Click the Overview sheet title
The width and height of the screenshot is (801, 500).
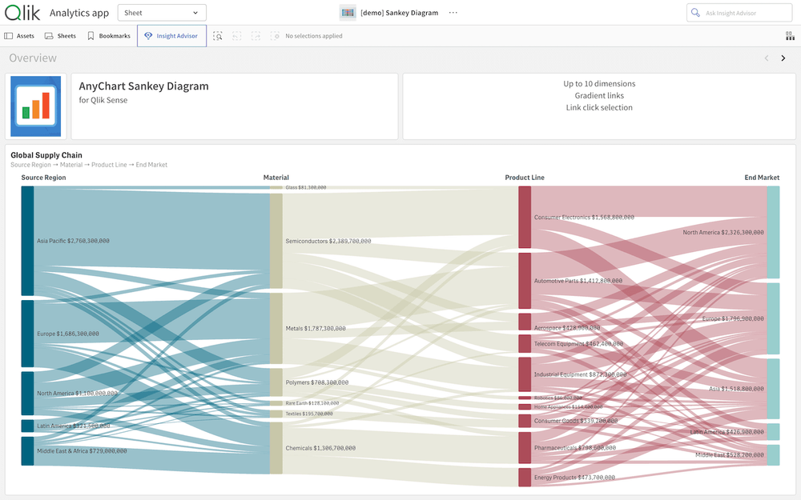tap(33, 58)
